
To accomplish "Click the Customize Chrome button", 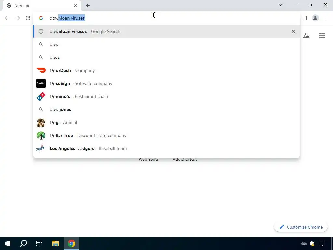I will 301,227.
